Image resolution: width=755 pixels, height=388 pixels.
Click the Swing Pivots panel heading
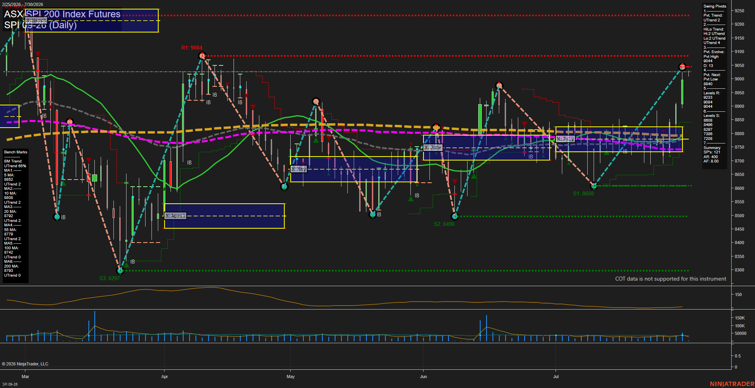click(715, 6)
